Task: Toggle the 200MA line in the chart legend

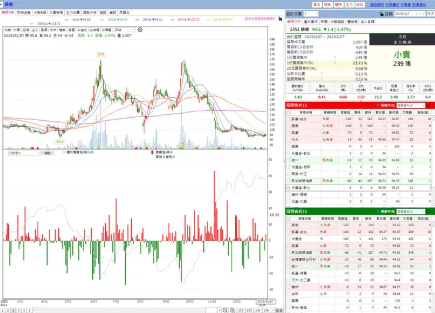Action: pyautogui.click(x=45, y=24)
